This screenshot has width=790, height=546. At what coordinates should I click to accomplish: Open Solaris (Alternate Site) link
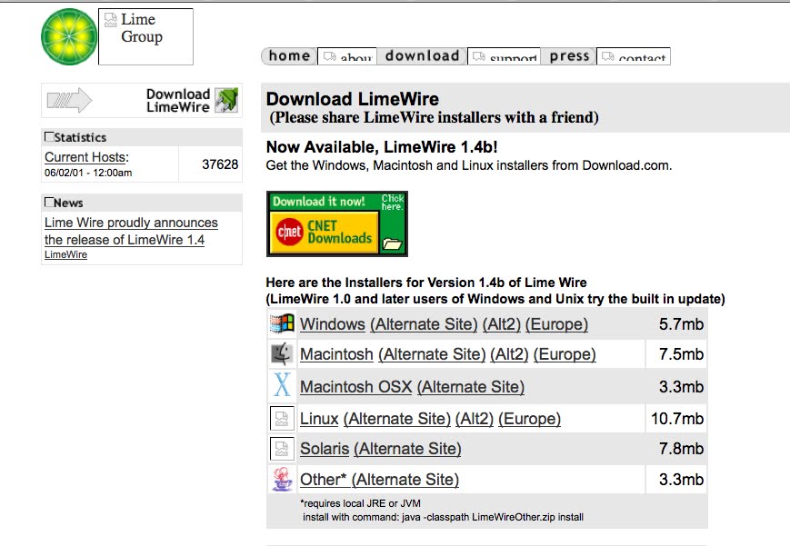pyautogui.click(x=407, y=448)
